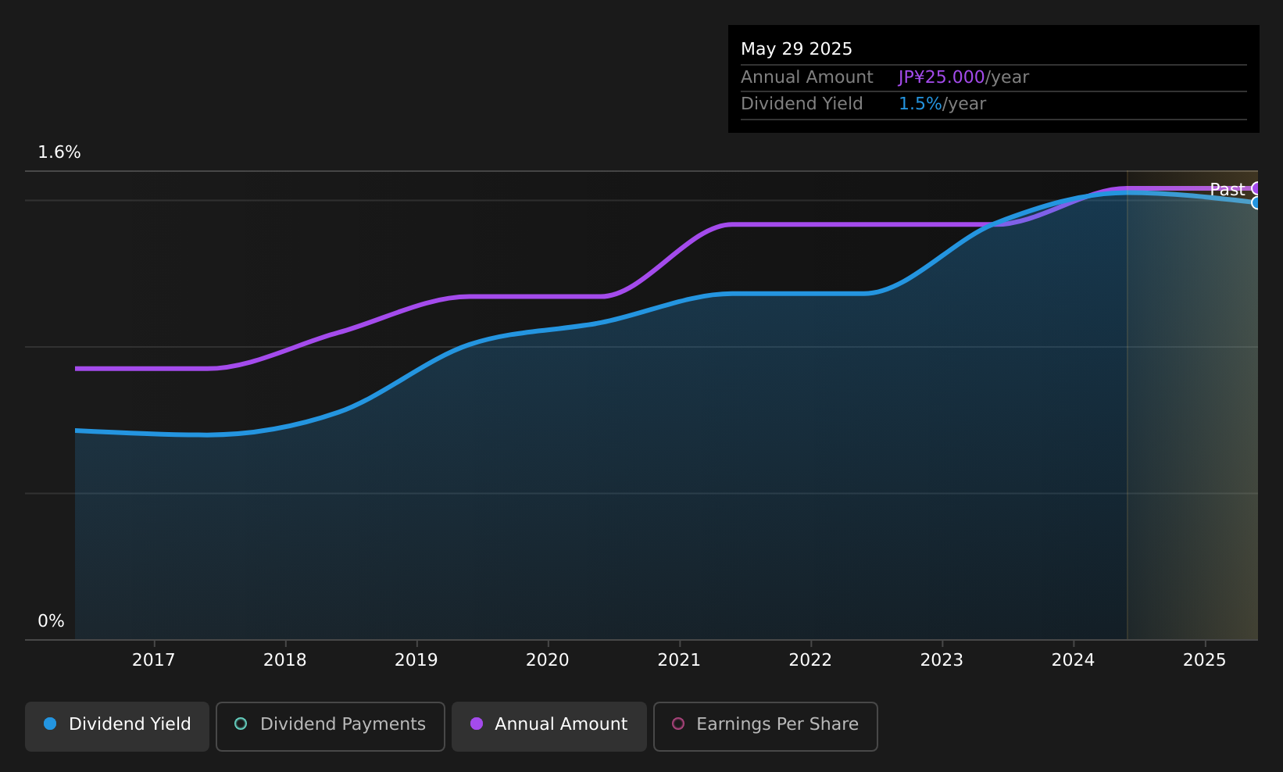This screenshot has width=1283, height=772.
Task: Click the 0% y-axis label
Action: (x=51, y=621)
